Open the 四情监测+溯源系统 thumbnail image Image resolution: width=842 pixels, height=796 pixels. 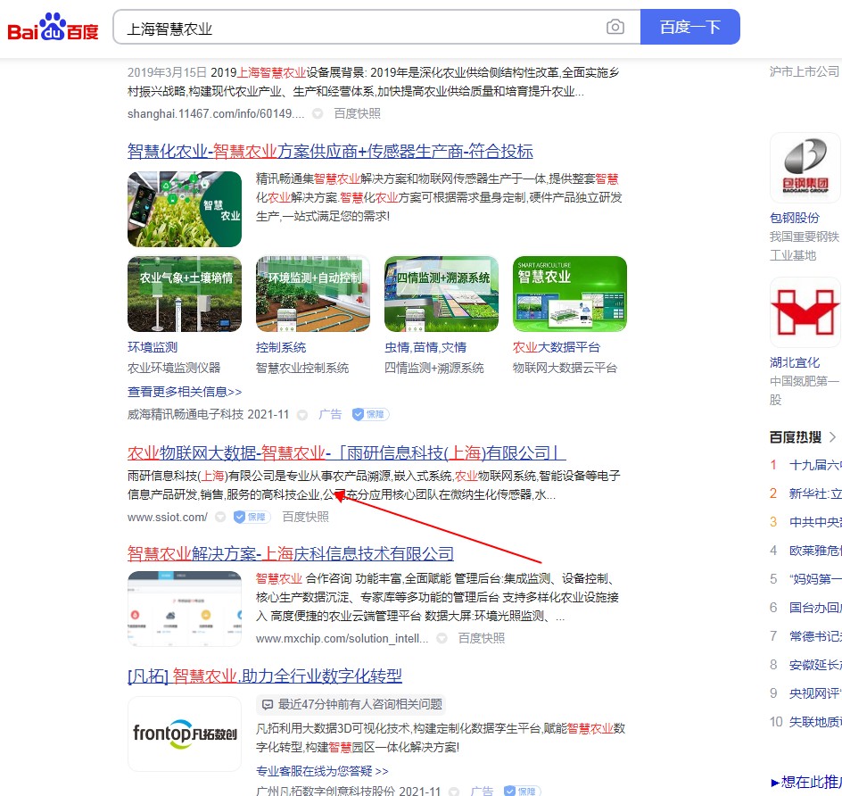tap(442, 294)
